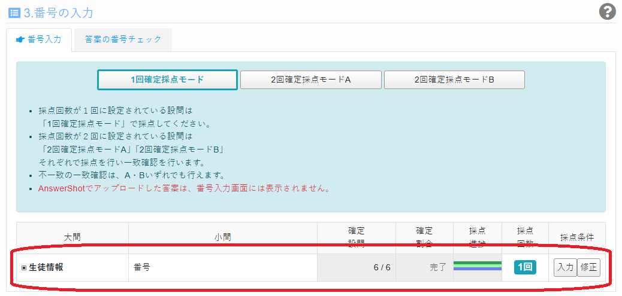Open the 答案の番号チェック tab
This screenshot has height=296, width=622.
pyautogui.click(x=123, y=39)
